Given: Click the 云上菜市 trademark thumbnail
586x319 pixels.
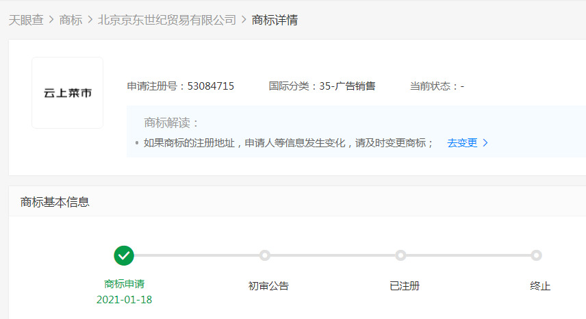Looking at the screenshot, I should [x=68, y=92].
